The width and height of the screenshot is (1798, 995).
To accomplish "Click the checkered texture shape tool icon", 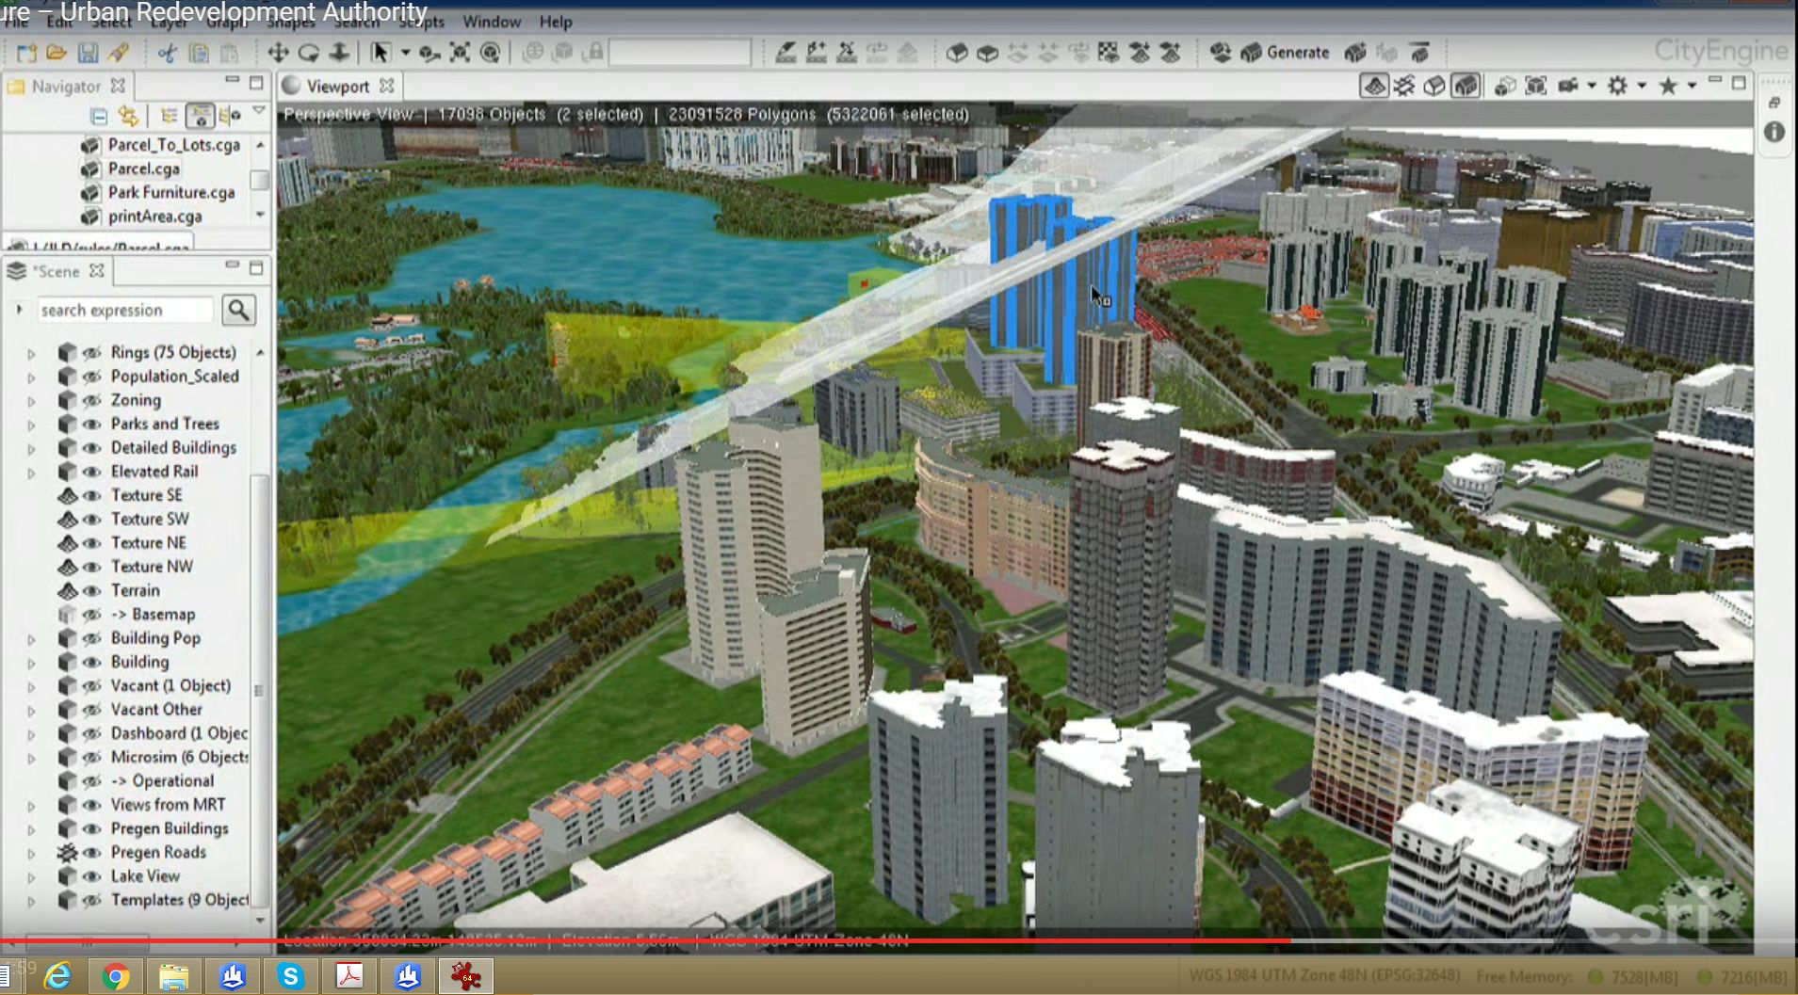I will tap(1109, 53).
